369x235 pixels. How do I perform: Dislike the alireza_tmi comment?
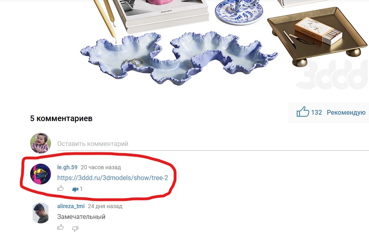pos(75,228)
